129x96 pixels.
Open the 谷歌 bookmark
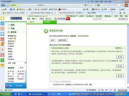pyautogui.click(x=13, y=9)
